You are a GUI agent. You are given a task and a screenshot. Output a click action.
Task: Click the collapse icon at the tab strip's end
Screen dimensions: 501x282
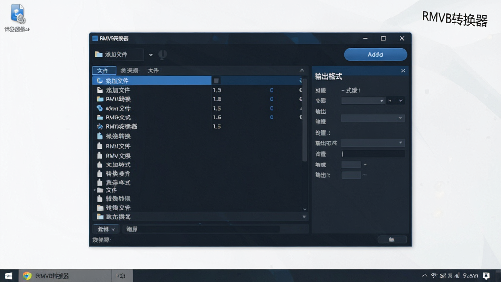click(302, 70)
